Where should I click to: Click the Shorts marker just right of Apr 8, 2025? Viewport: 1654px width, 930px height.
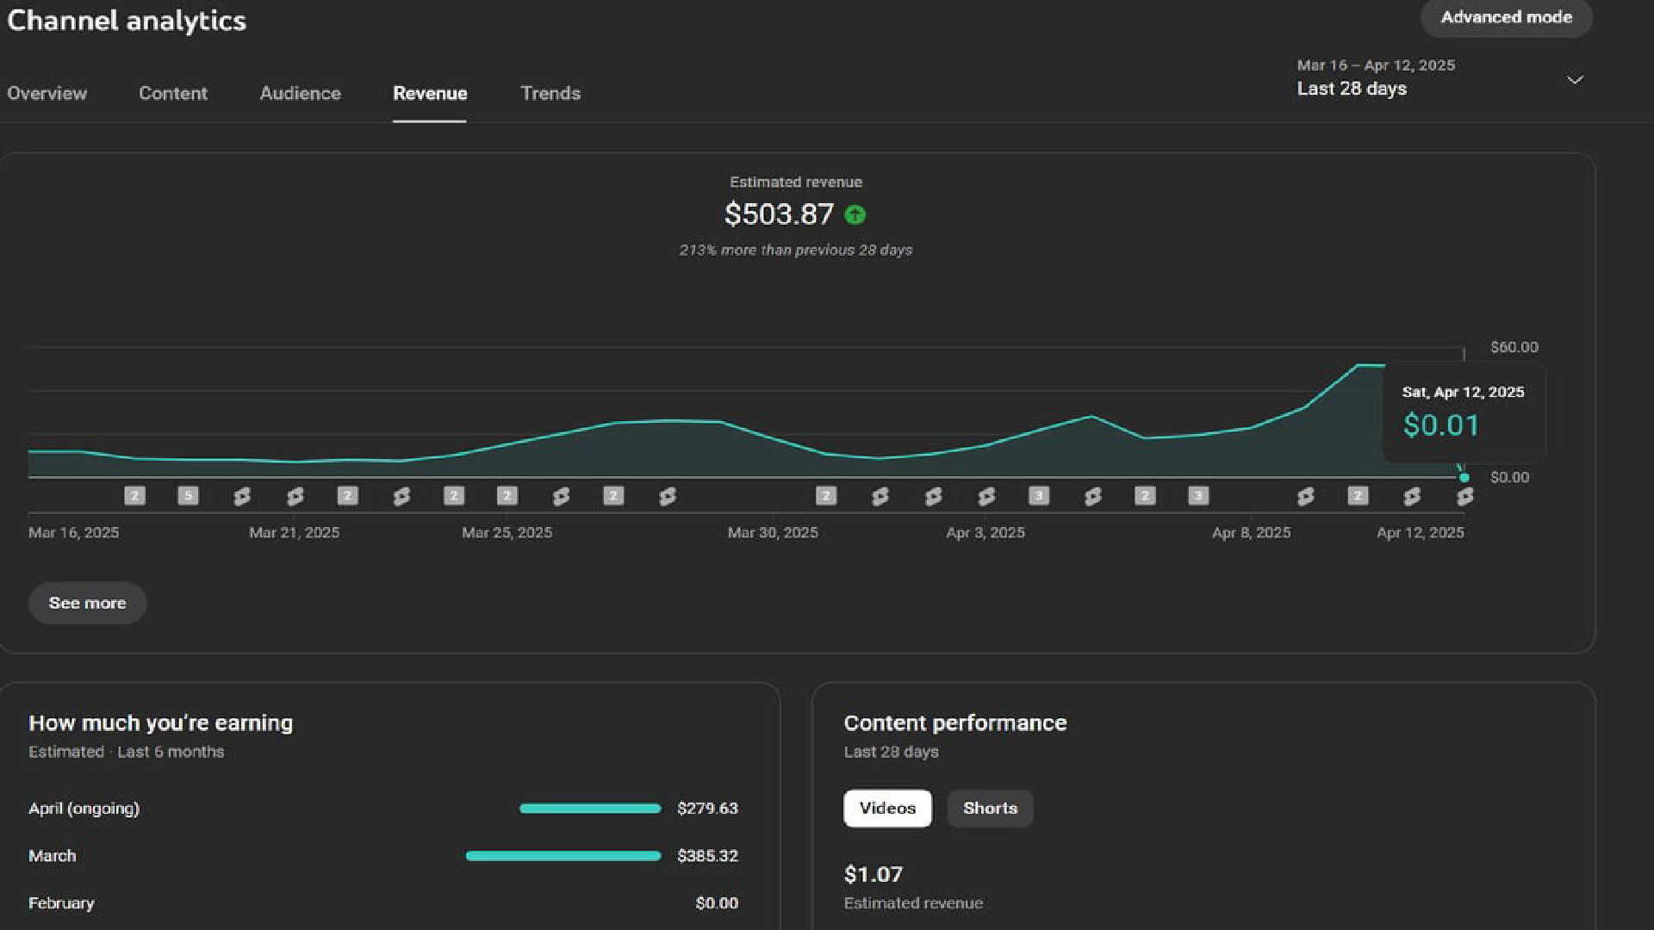pos(1305,496)
